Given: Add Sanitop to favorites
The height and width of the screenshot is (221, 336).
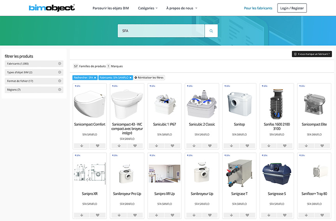Looking at the screenshot, I should click(247, 146).
